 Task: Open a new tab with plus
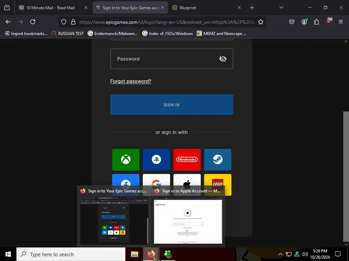click(252, 8)
